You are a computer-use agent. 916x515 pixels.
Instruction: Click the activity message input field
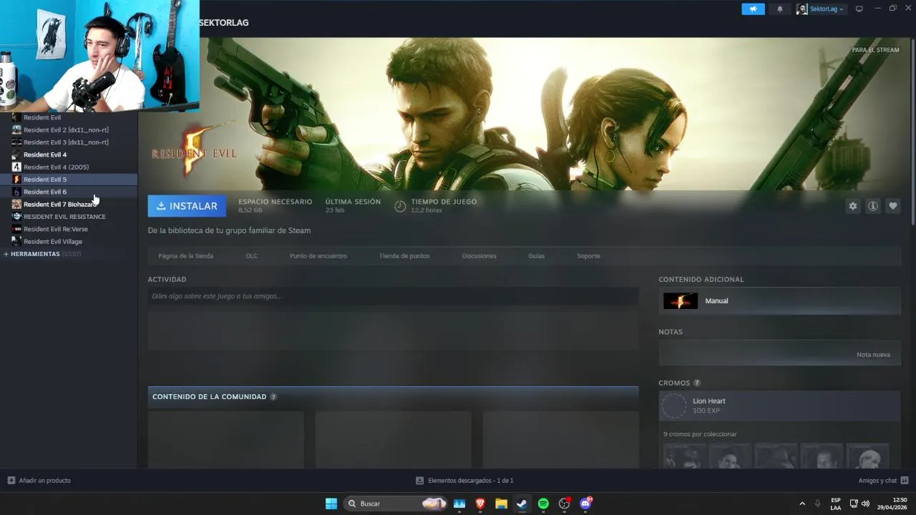(x=393, y=296)
